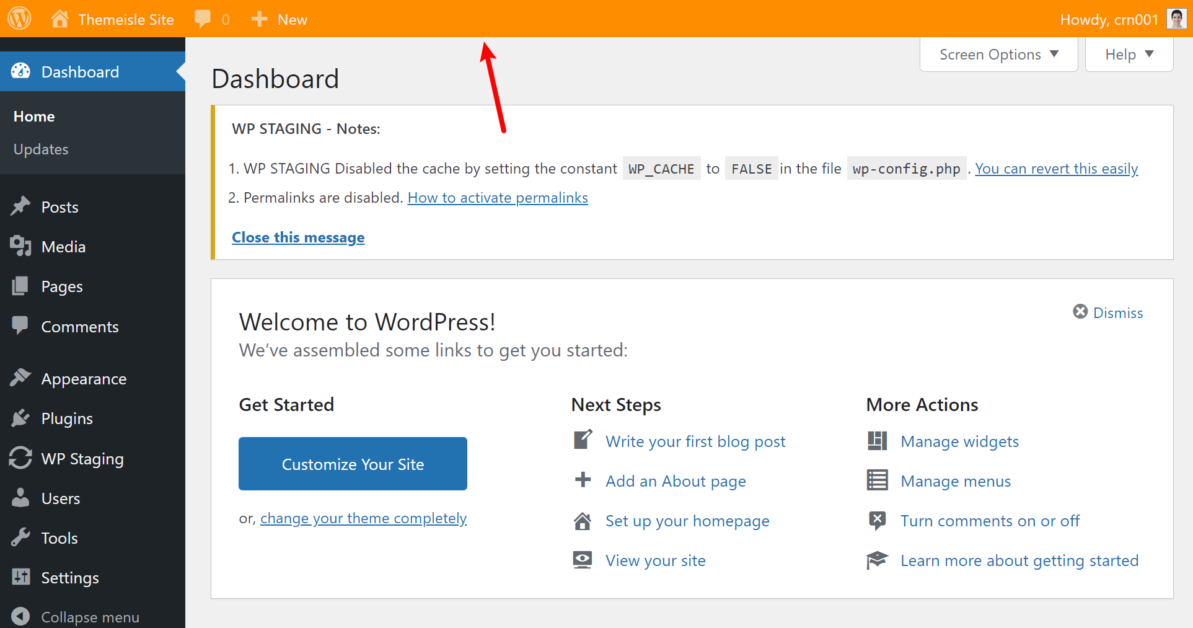
Task: Open the Appearance paintbrush icon
Action: [x=21, y=378]
